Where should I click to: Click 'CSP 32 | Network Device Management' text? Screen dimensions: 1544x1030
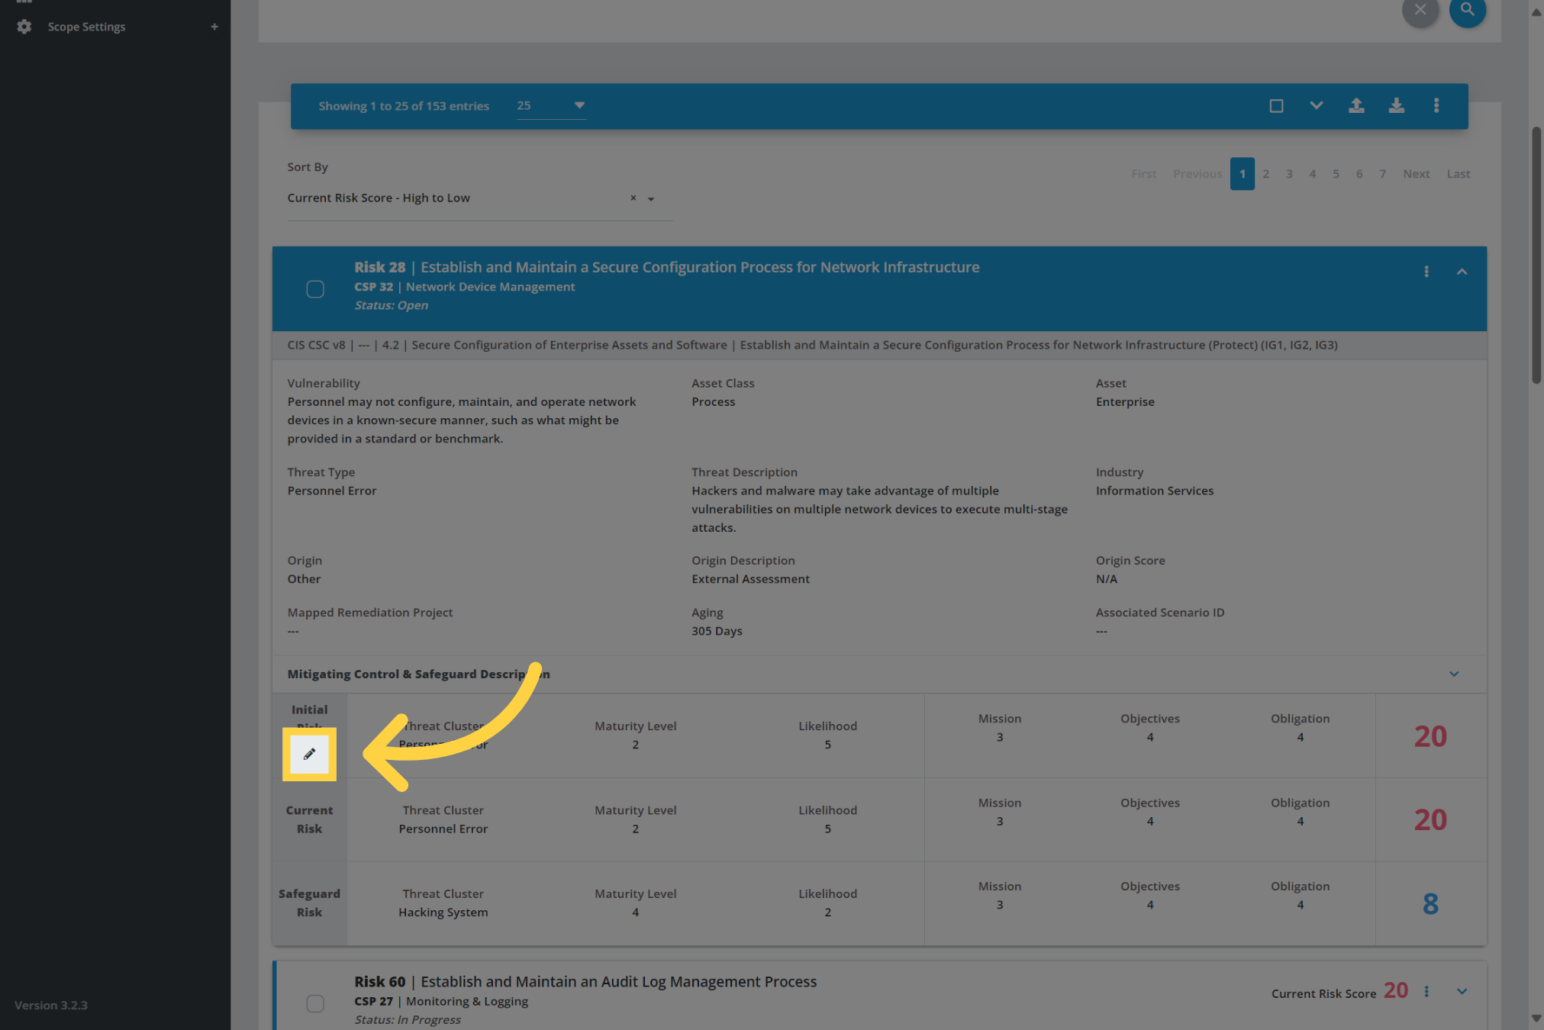tap(464, 287)
